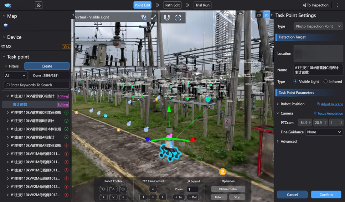Click the magnet snap icon in viewport
This screenshot has height=202, width=345.
point(166,17)
